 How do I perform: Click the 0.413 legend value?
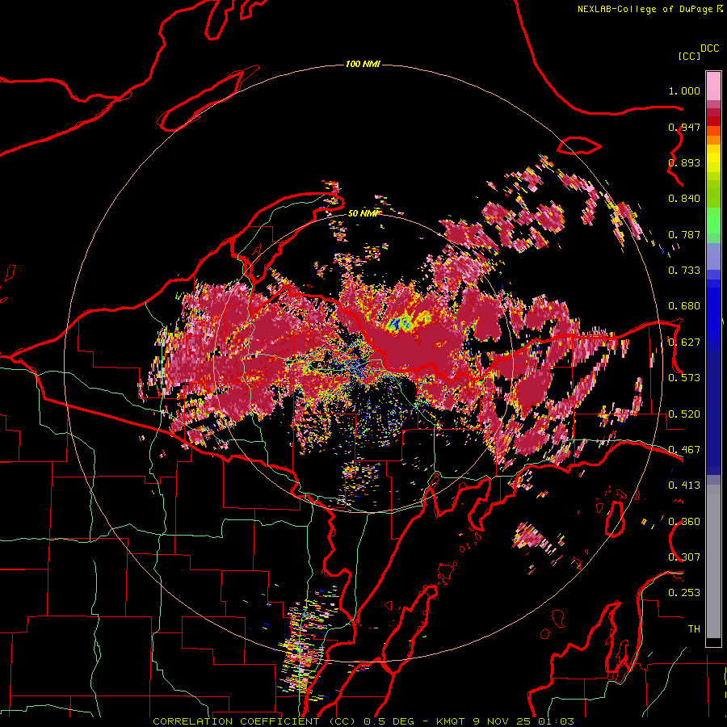(x=684, y=485)
